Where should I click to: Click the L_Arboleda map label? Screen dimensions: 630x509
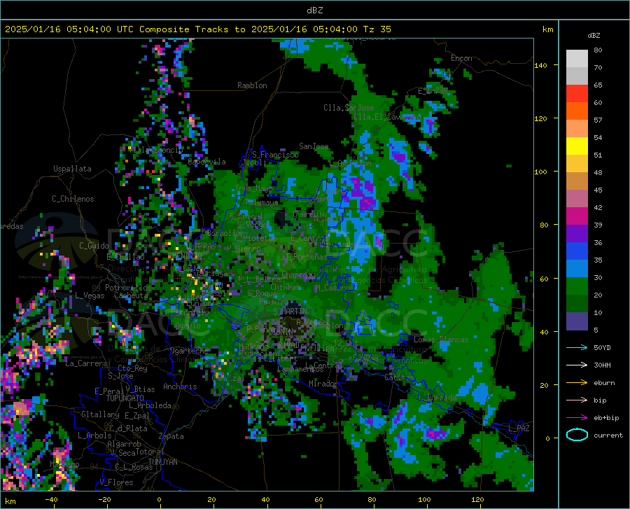150,405
